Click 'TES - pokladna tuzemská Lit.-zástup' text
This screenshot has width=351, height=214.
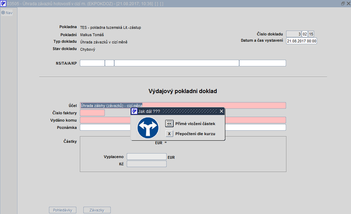111,27
